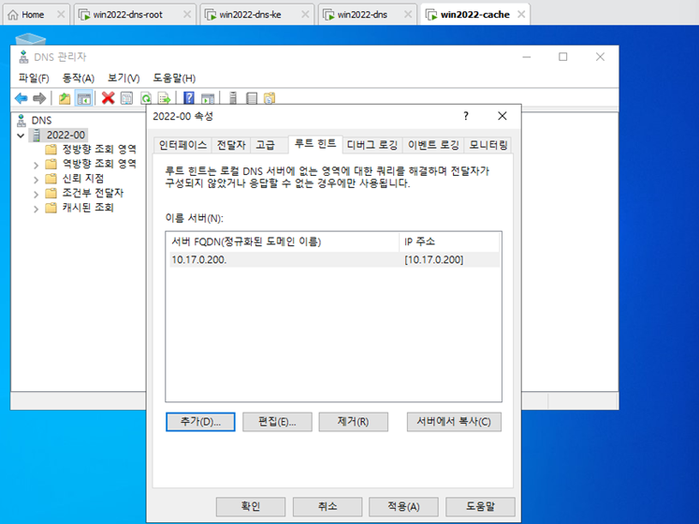Click the 도움말 button in the dialog
The image size is (699, 524).
(x=480, y=506)
